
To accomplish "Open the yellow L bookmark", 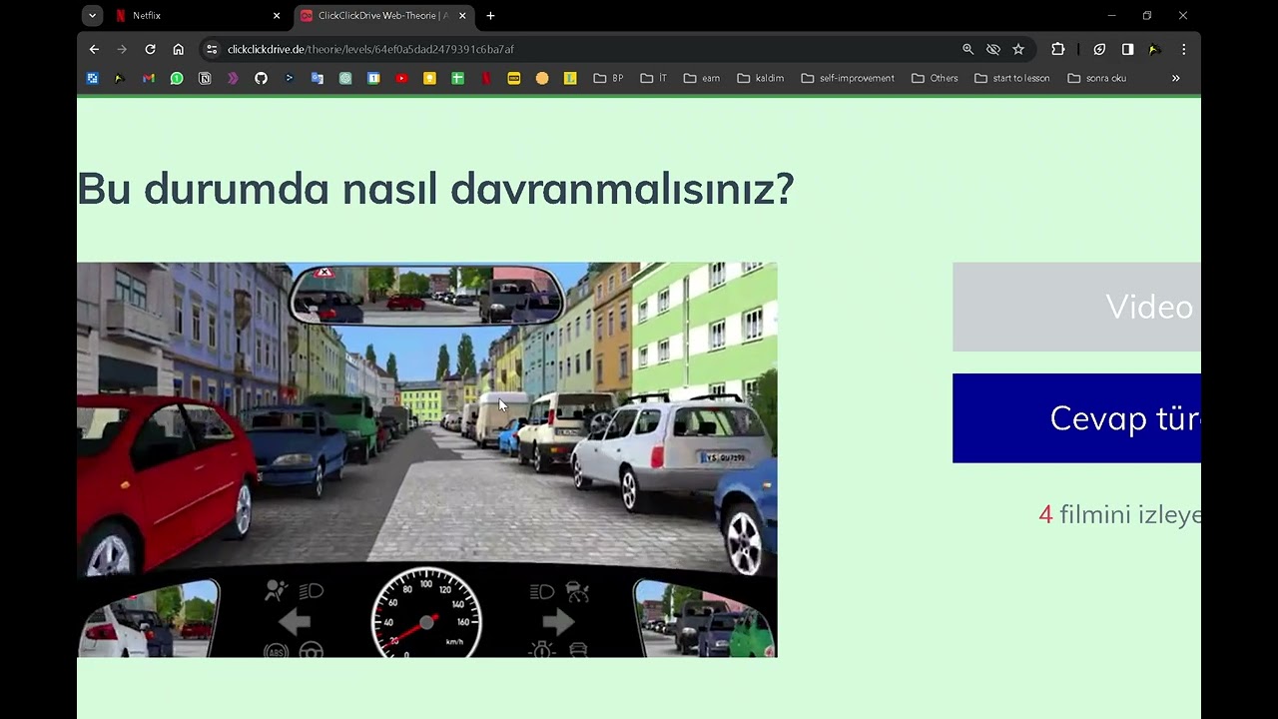I will coord(570,78).
